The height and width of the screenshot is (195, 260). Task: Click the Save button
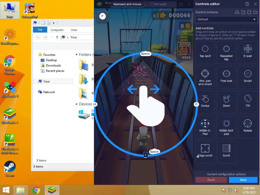point(243,180)
